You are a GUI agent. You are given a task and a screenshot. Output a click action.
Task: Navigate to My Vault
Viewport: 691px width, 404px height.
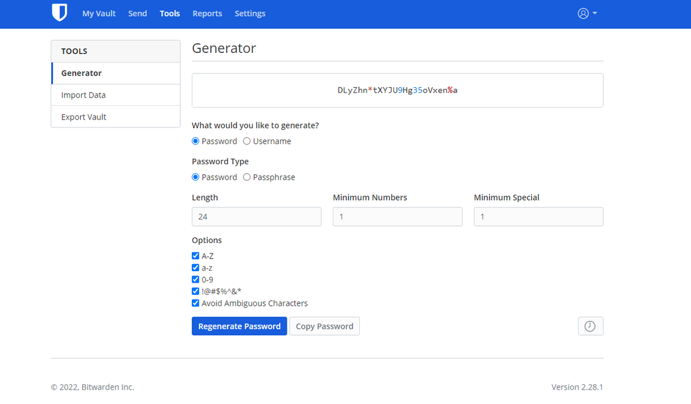tap(98, 13)
